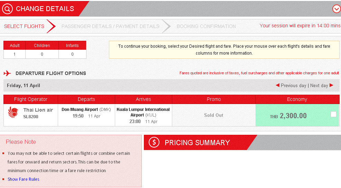Viewport: 341px width, 188px height.
Task: Click Don Muang Airport (DMK) departure text
Action: pyautogui.click(x=86, y=110)
